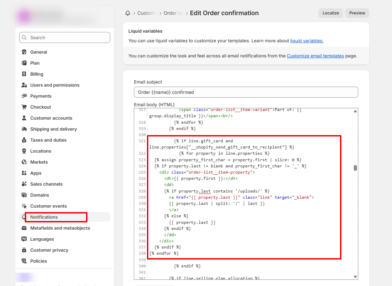Open the liquid variables link
Viewport: 392px width, 286px height.
pos(307,41)
